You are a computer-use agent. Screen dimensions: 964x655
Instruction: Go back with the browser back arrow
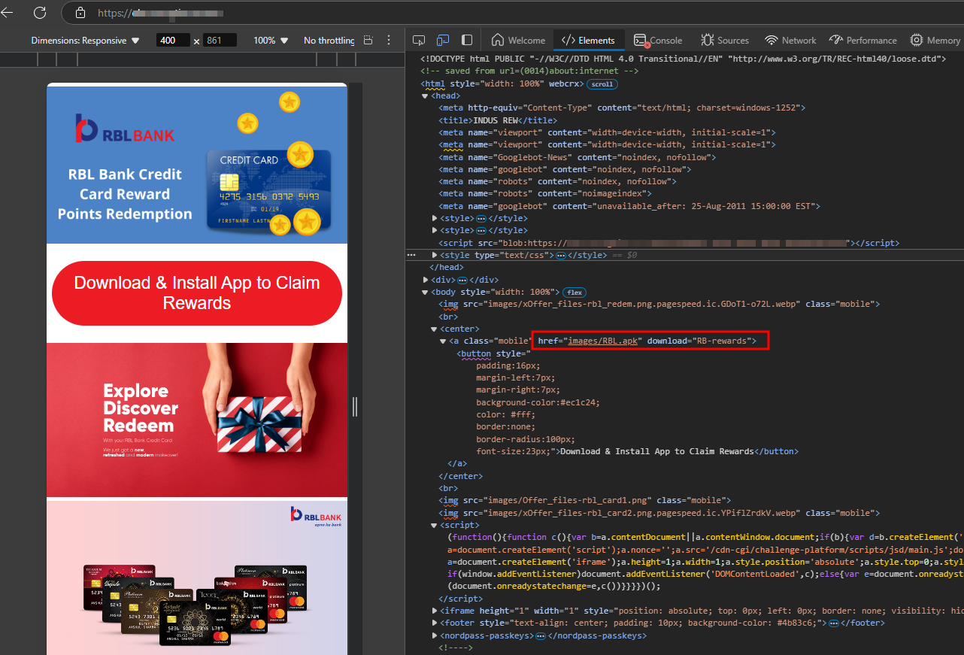[7, 13]
